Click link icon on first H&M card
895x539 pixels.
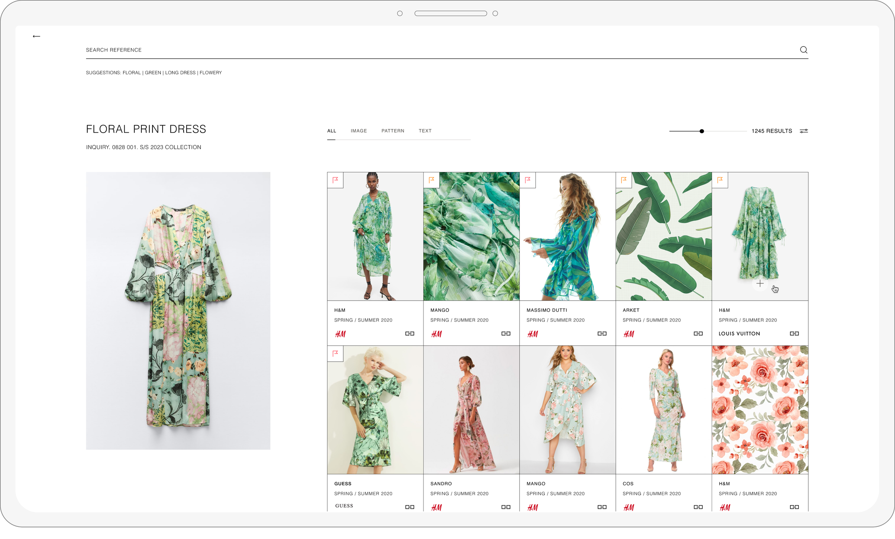pyautogui.click(x=409, y=333)
